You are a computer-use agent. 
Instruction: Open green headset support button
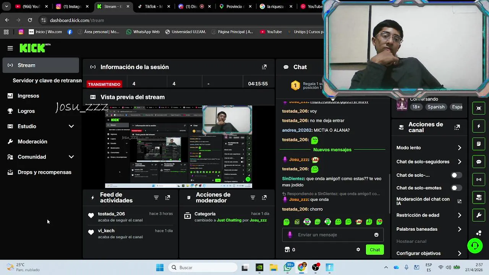pyautogui.click(x=475, y=246)
